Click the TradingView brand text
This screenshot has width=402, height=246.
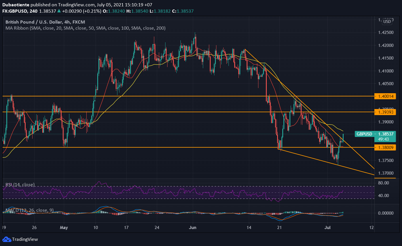[x=25, y=239]
